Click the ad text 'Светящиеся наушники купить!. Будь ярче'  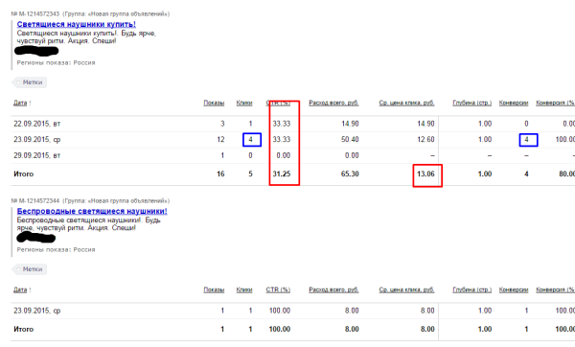coord(86,34)
